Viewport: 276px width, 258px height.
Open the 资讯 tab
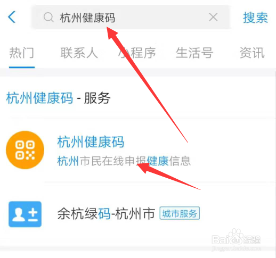point(252,53)
